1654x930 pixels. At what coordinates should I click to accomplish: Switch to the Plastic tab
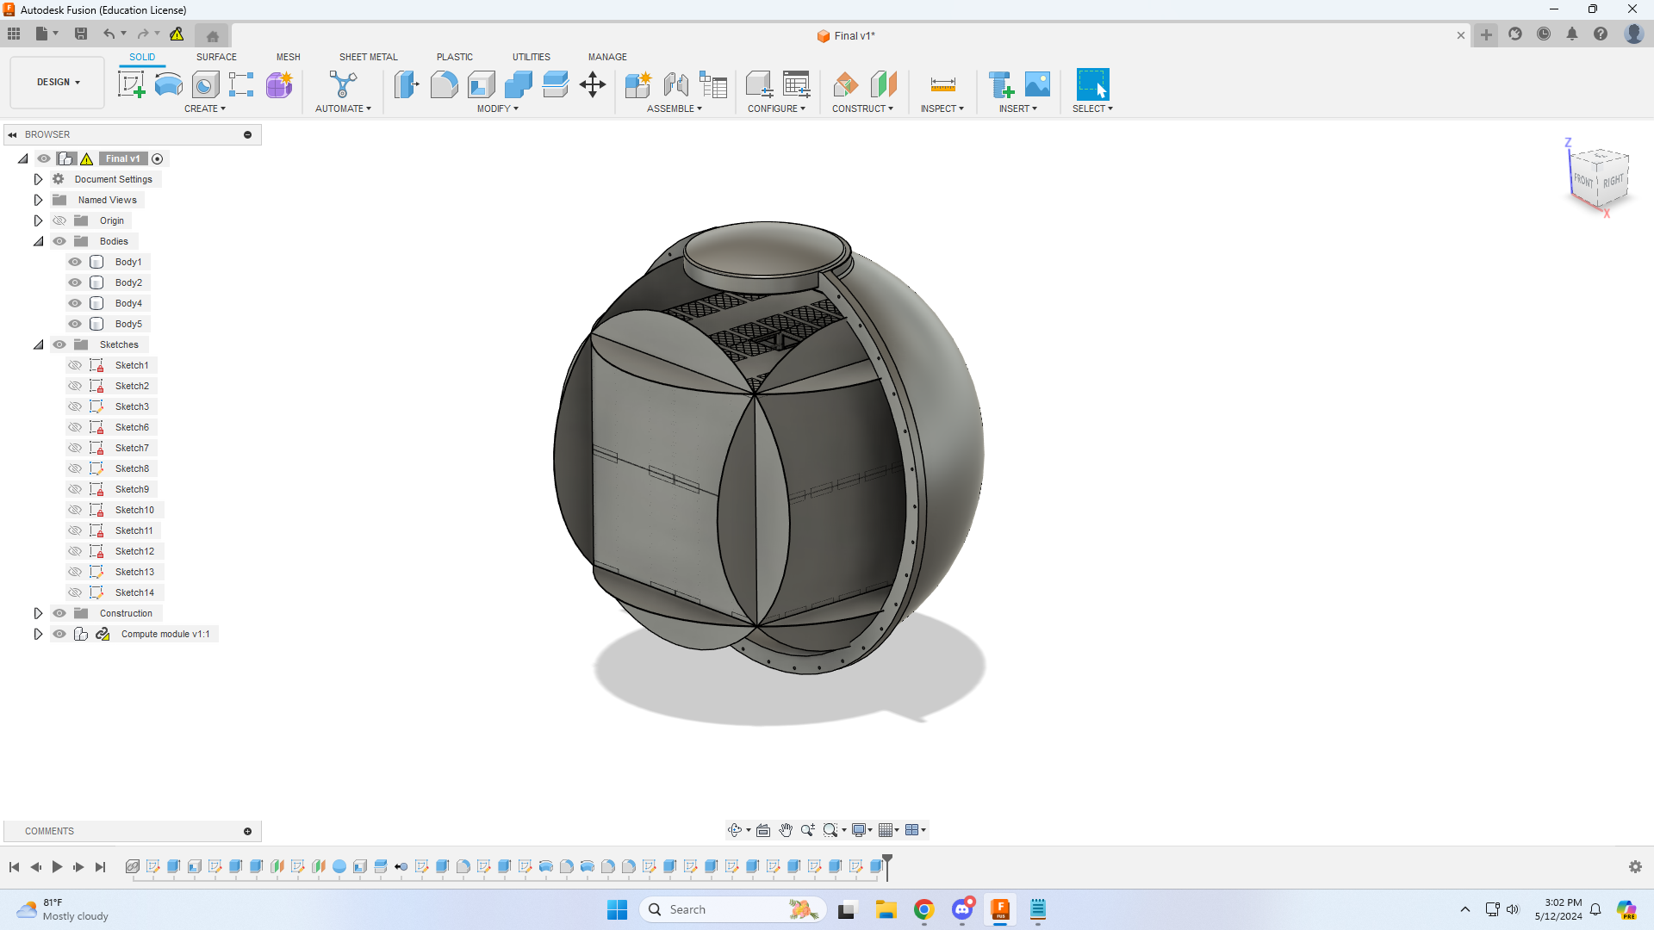[x=454, y=57]
